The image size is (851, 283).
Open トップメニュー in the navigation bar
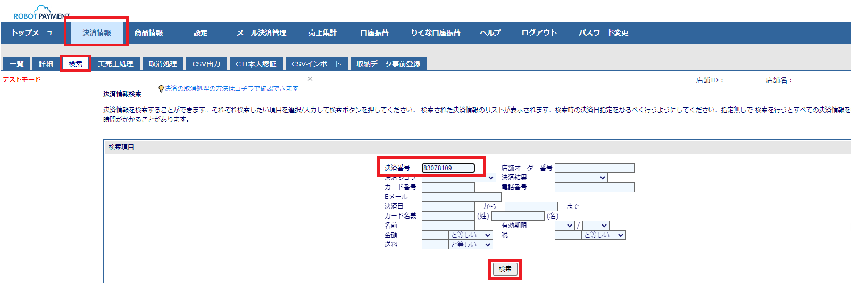(x=36, y=32)
